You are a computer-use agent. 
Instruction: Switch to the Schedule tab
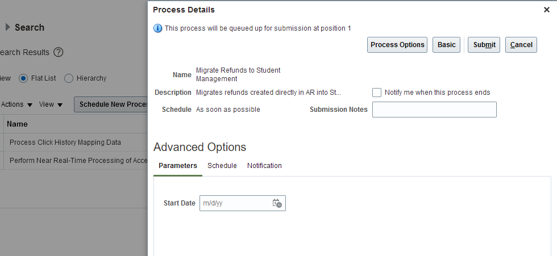click(222, 166)
